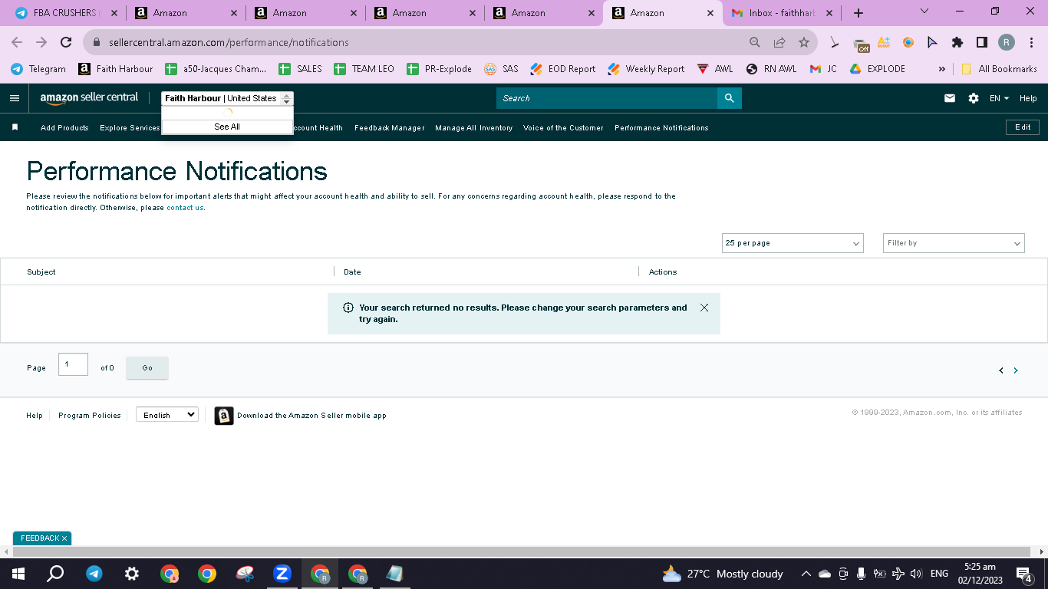Open the Chrome three-dot menu
Image resolution: width=1048 pixels, height=589 pixels.
tap(1032, 43)
